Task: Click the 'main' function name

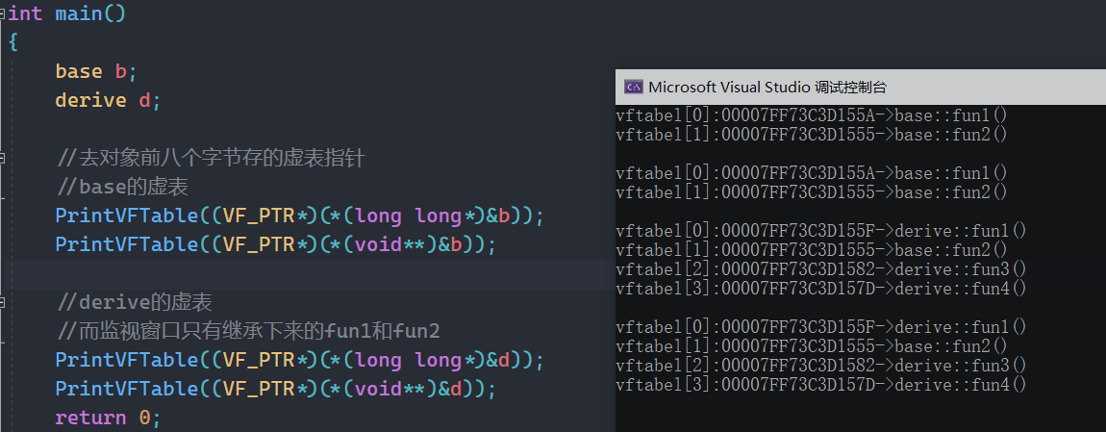Action: [x=89, y=14]
